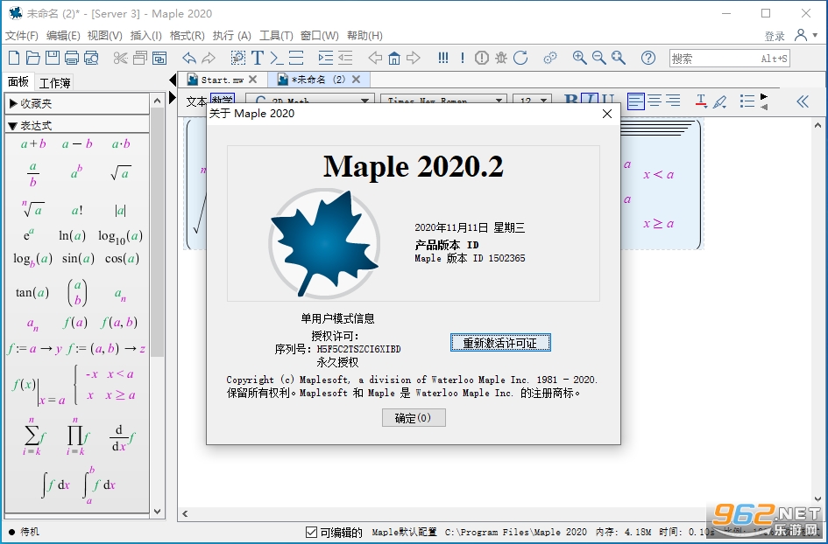
Task: Interrupt the computation with the stop icon
Action: 482,58
